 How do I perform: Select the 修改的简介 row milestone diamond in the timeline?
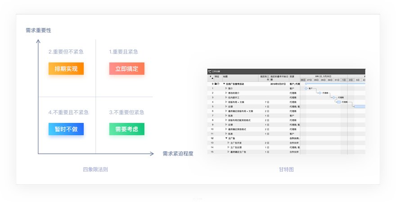[x=320, y=93]
